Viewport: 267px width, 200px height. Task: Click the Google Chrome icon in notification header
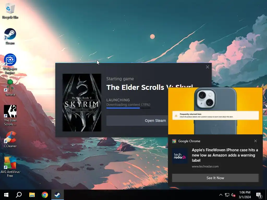174,141
